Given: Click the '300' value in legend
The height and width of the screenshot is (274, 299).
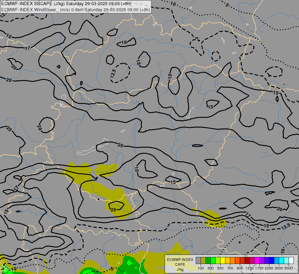Looking at the screenshot, I should click(x=210, y=268).
